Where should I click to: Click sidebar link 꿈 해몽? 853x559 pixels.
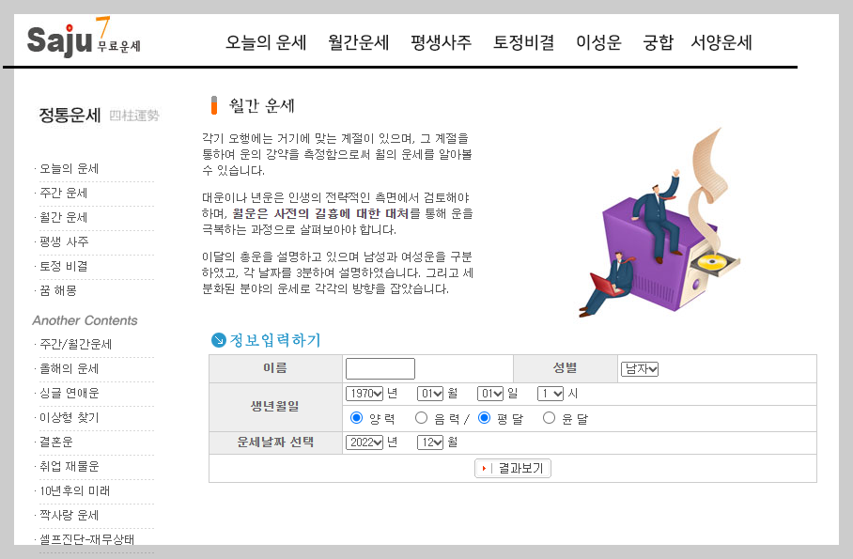pos(57,290)
